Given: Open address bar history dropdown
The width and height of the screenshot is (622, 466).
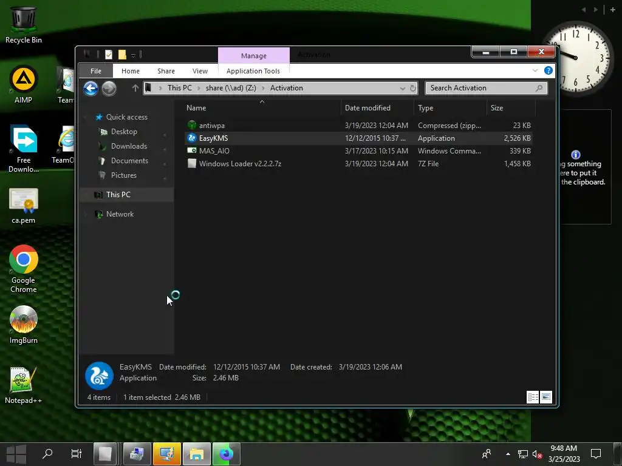Looking at the screenshot, I should [403, 89].
